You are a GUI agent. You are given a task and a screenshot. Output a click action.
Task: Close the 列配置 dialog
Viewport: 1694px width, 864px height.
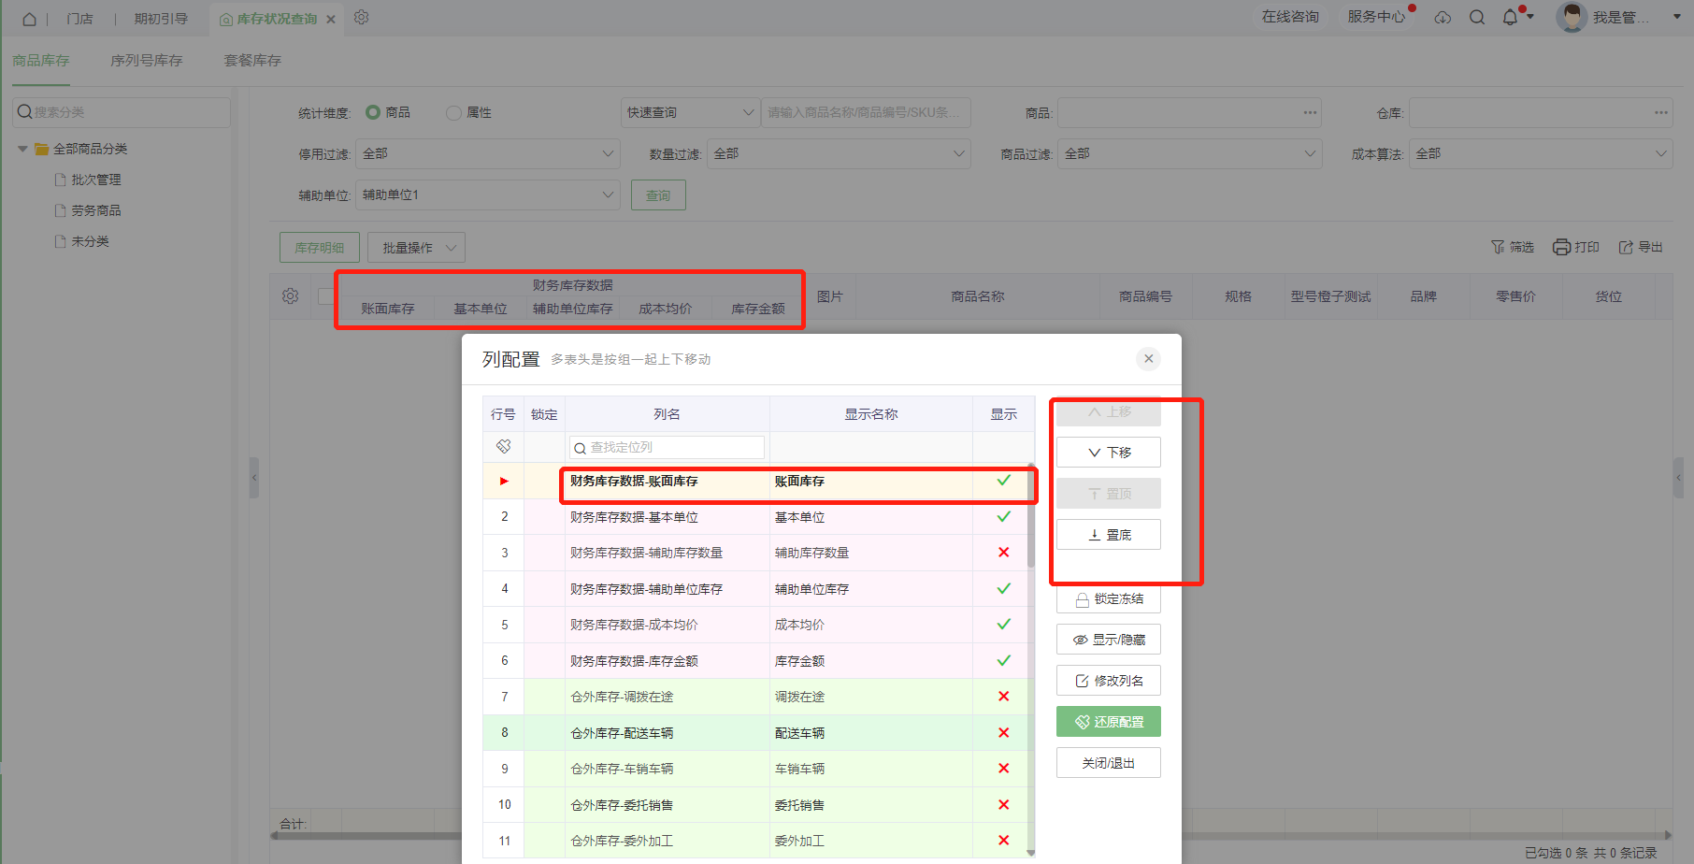[x=1149, y=359]
